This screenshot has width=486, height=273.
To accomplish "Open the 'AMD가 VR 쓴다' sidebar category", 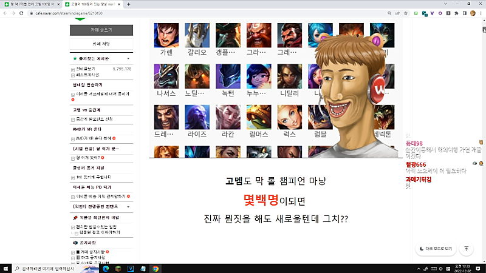I will tap(87, 129).
